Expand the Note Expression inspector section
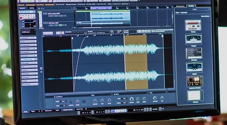Image resolution: width=227 pixels, height=125 pixels. point(28,49)
